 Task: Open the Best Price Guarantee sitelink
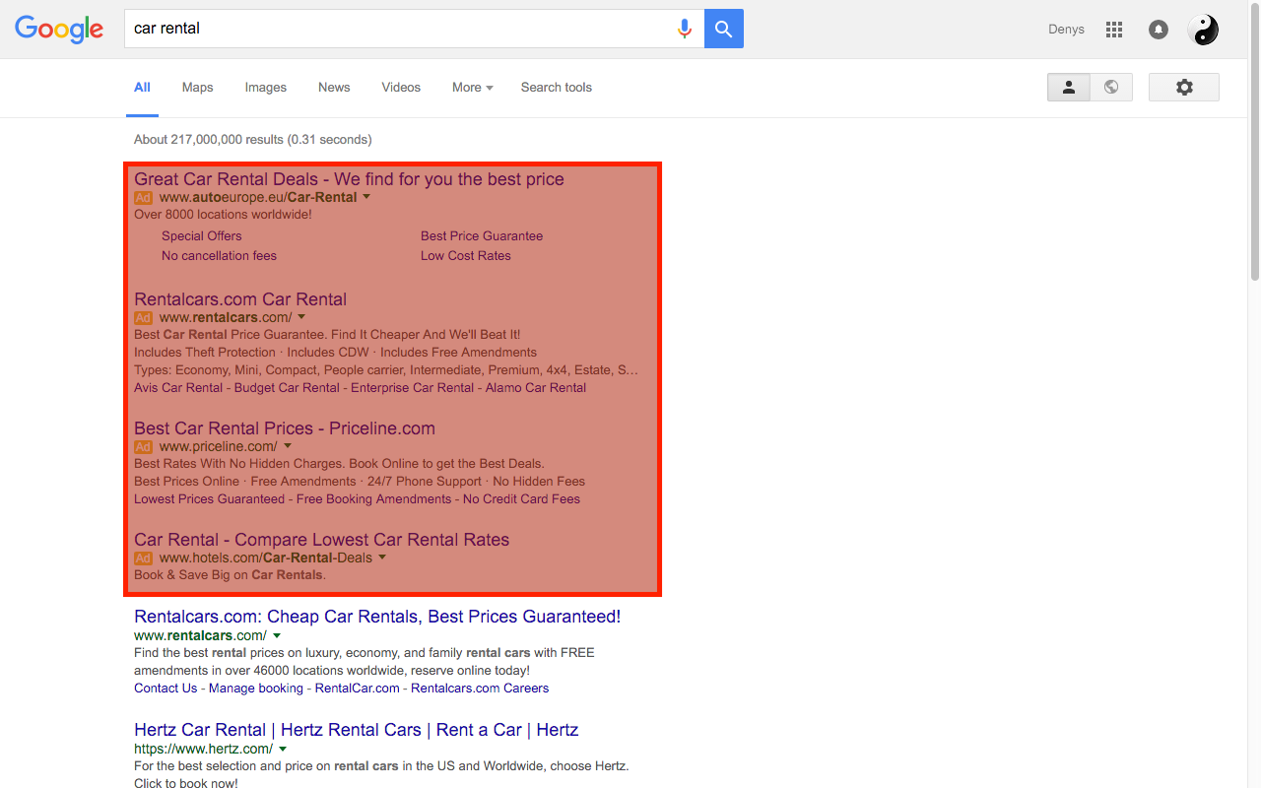coord(482,236)
